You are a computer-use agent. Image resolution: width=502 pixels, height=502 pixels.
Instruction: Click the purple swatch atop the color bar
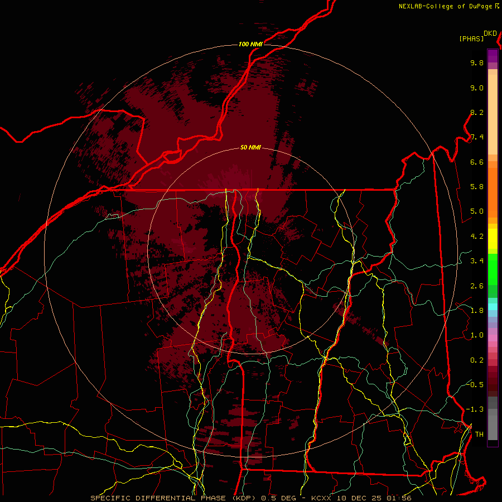(x=493, y=56)
